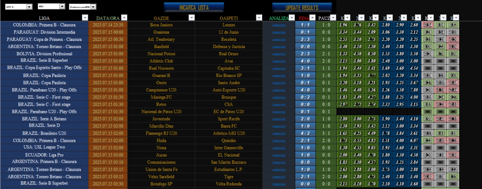This screenshot has width=482, height=189.
Task: Open the FINAL score column filter arrow
Action: point(312,18)
